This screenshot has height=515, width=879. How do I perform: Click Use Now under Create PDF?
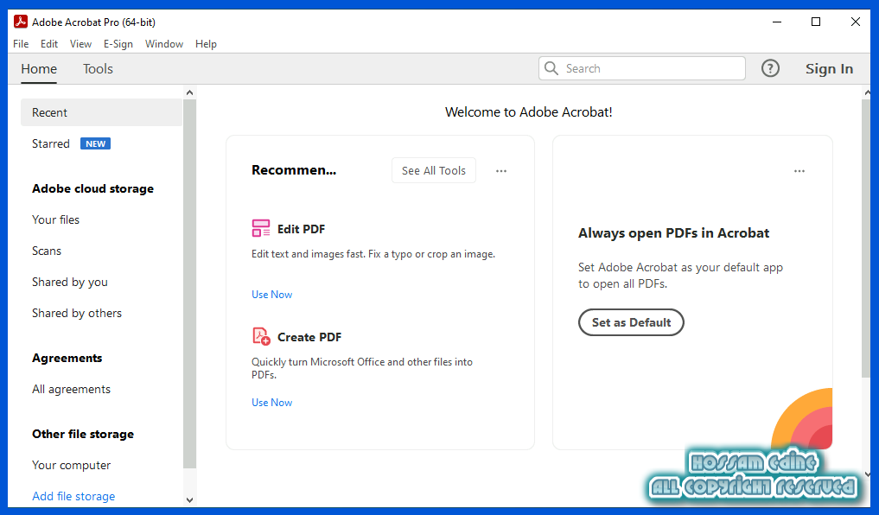pyautogui.click(x=272, y=403)
